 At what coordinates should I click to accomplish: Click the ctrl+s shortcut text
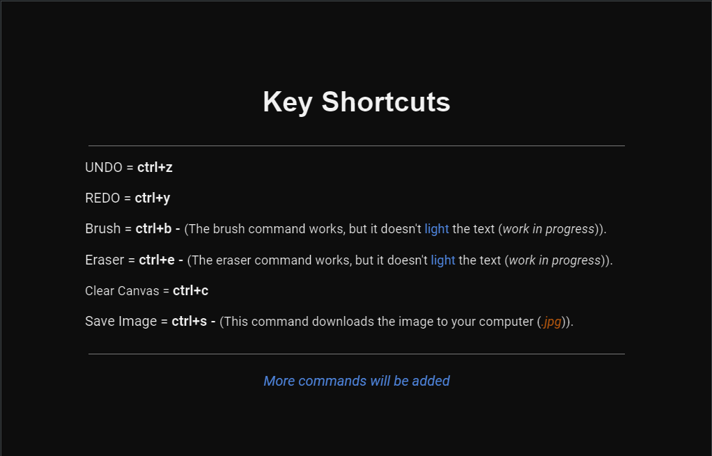189,321
